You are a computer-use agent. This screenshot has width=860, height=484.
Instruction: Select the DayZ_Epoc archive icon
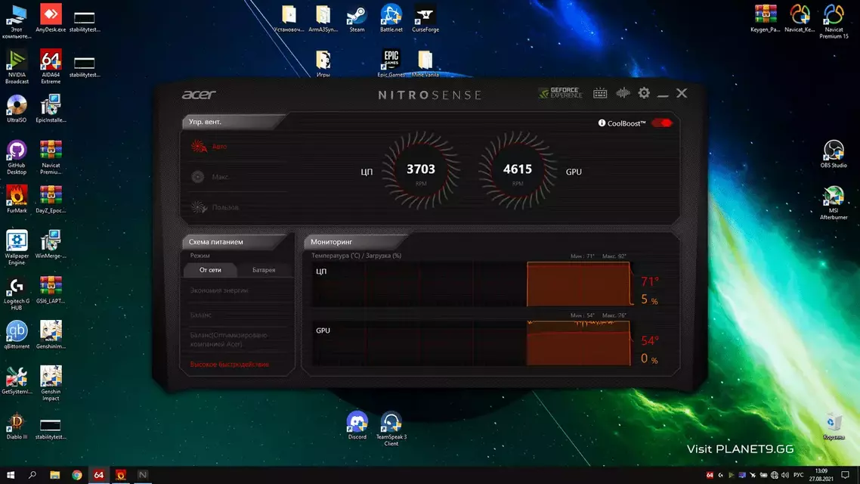51,199
